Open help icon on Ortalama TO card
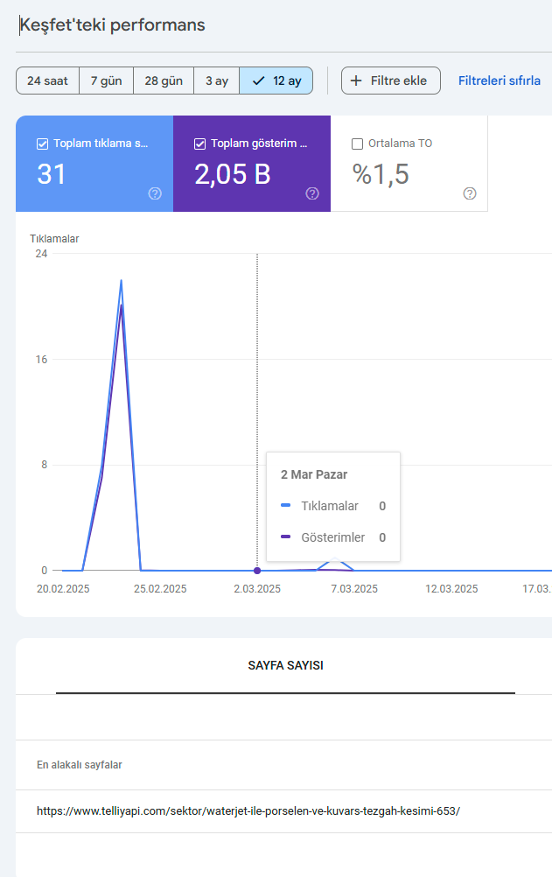Screen dimensions: 552x877 470,193
